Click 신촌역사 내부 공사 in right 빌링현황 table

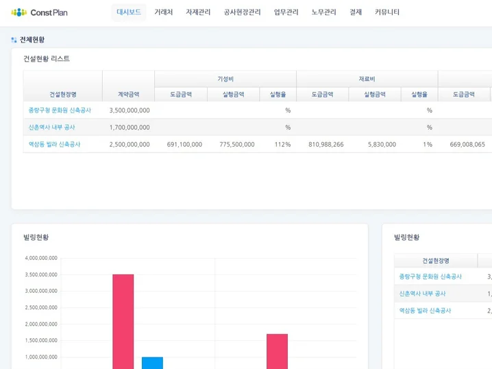(423, 294)
